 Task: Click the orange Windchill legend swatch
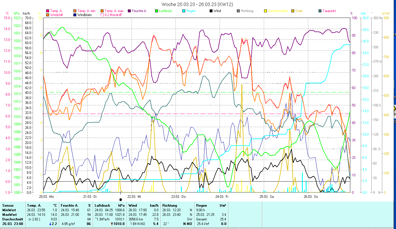click(x=48, y=15)
